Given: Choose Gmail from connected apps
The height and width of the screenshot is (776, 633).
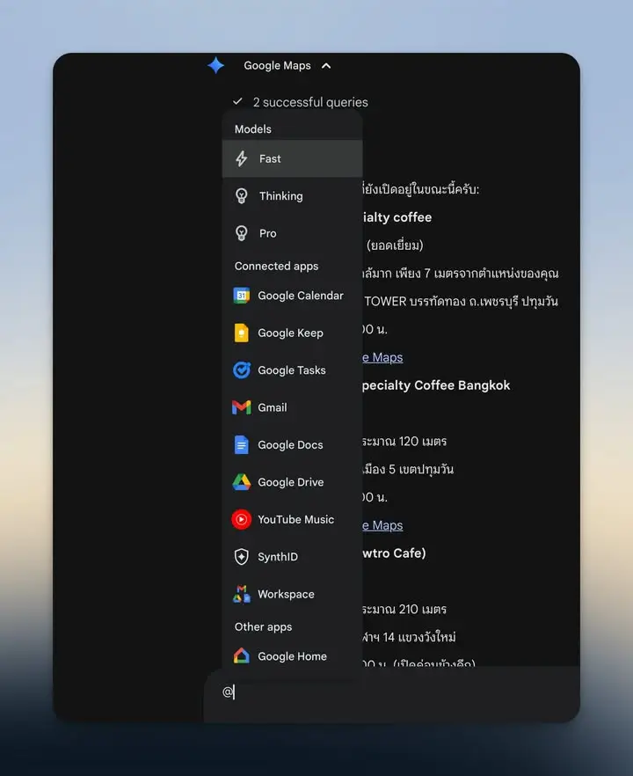Looking at the screenshot, I should [292, 407].
